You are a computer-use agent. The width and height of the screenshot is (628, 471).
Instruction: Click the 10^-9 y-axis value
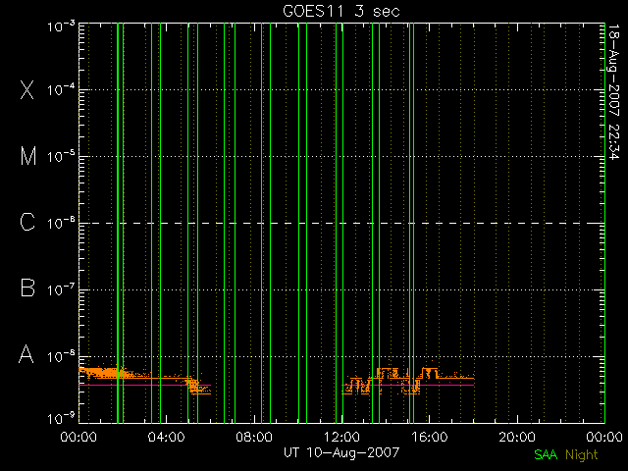click(x=61, y=418)
